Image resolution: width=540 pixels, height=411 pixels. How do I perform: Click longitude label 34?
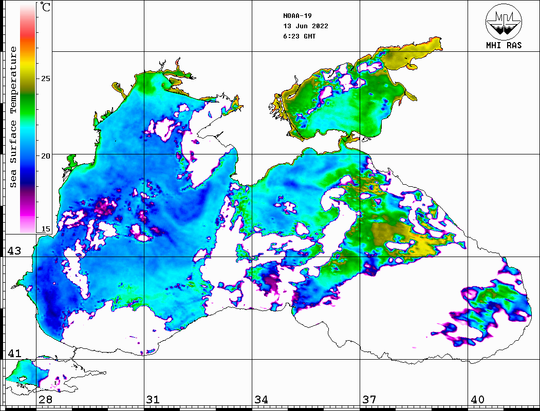[262, 400]
